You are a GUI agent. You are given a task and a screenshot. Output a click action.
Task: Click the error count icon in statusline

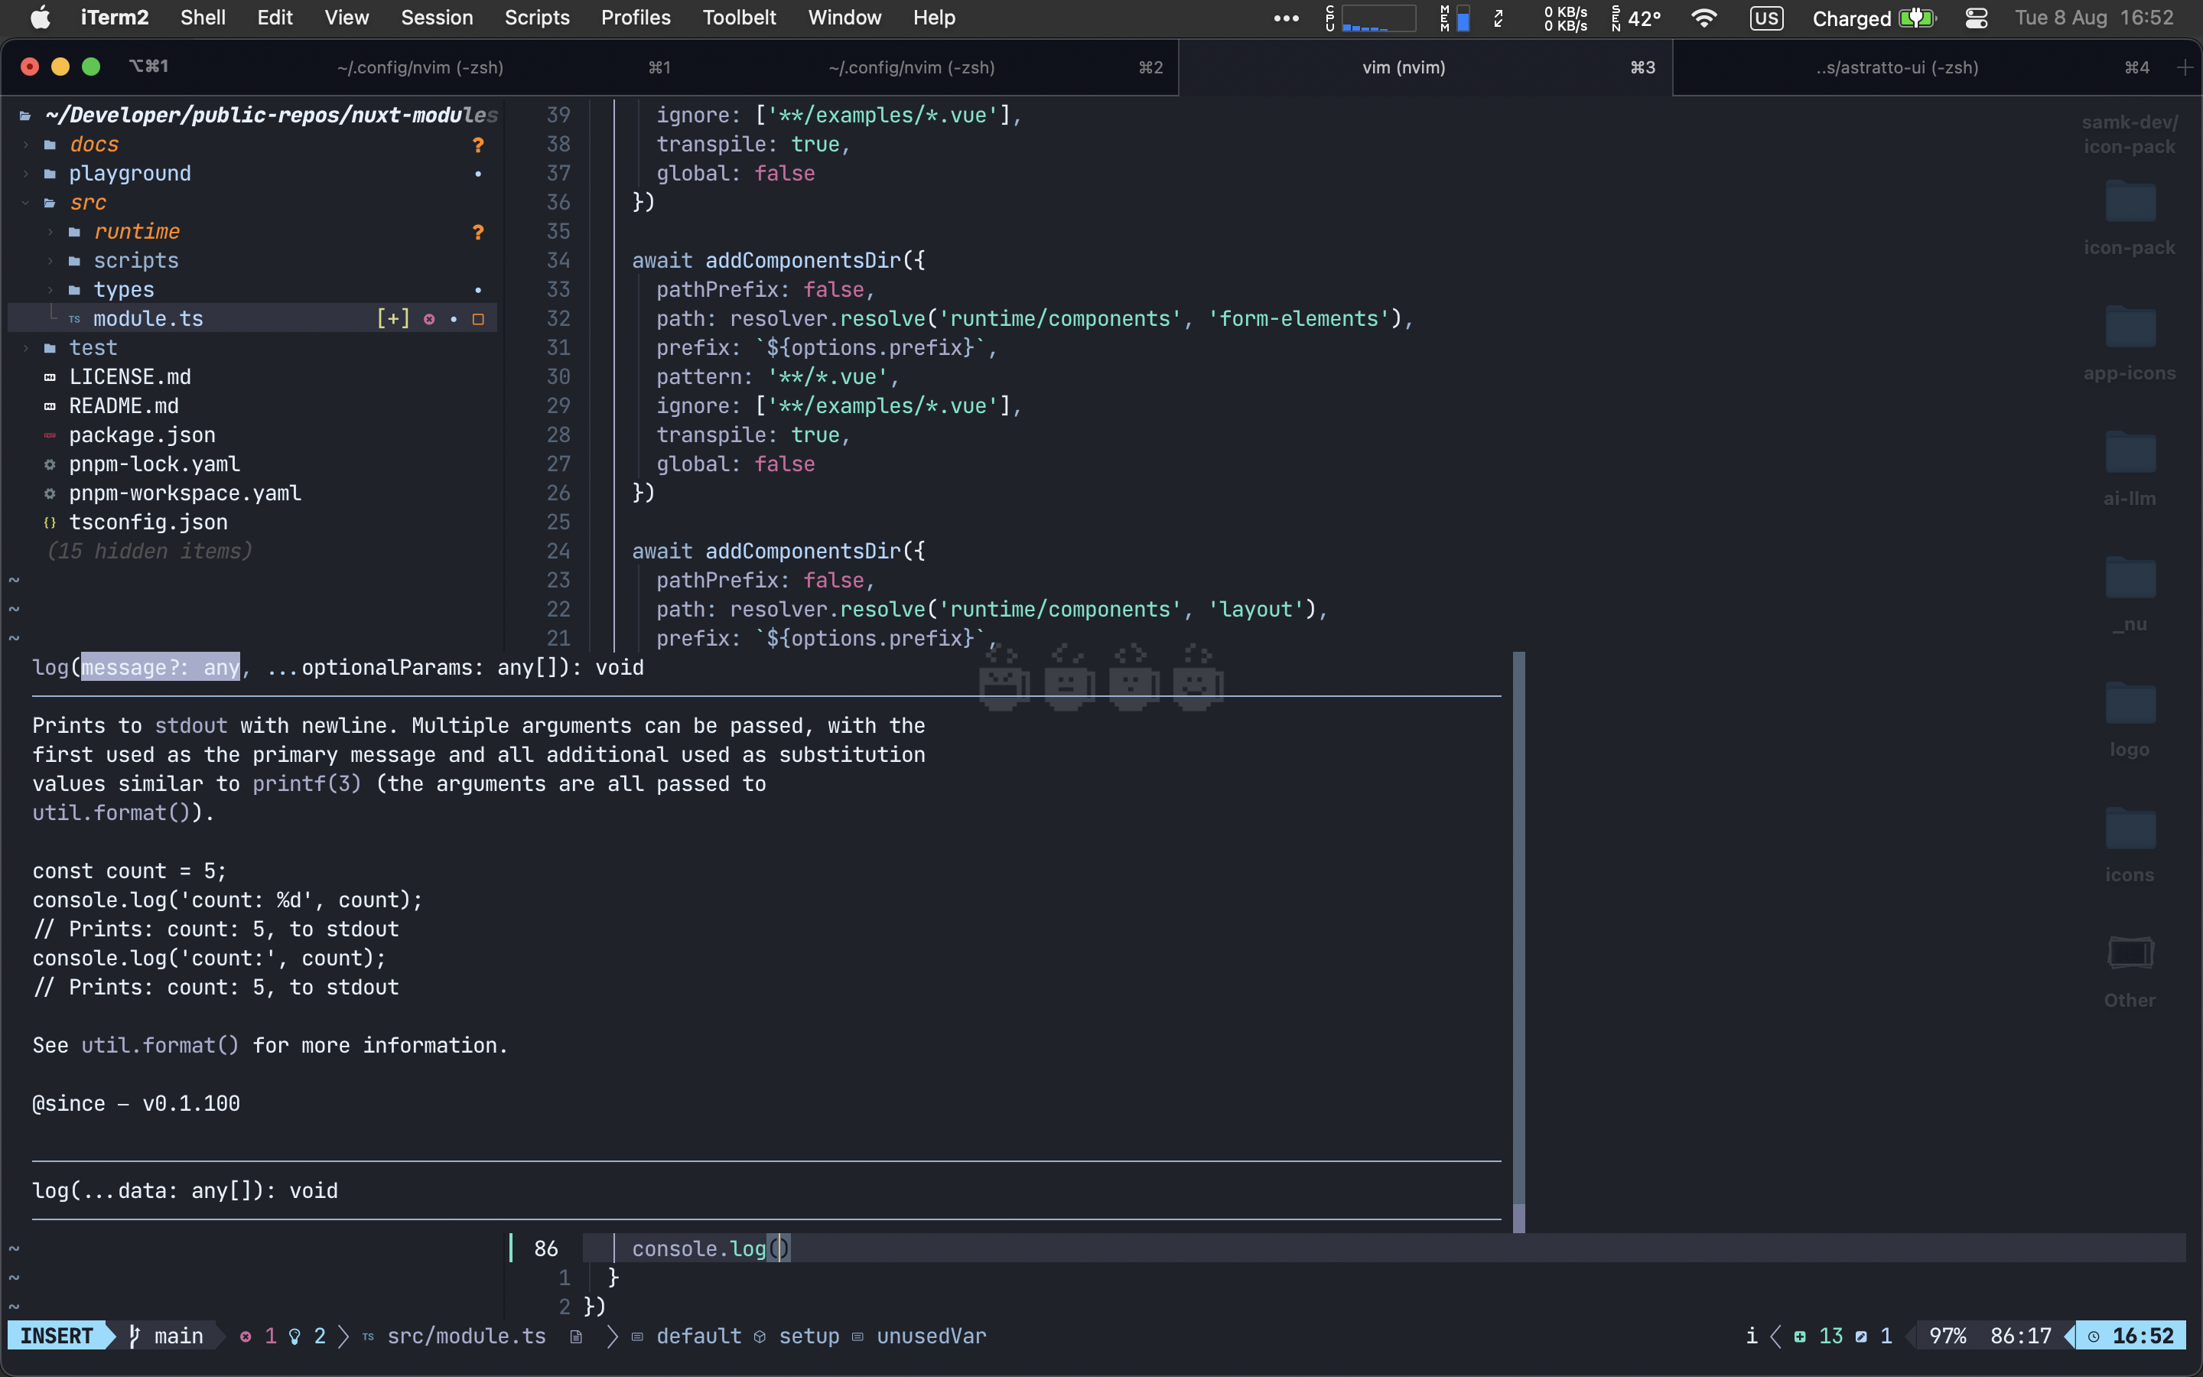(x=246, y=1336)
